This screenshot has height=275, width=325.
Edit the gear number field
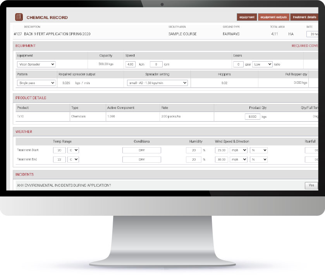pos(238,64)
